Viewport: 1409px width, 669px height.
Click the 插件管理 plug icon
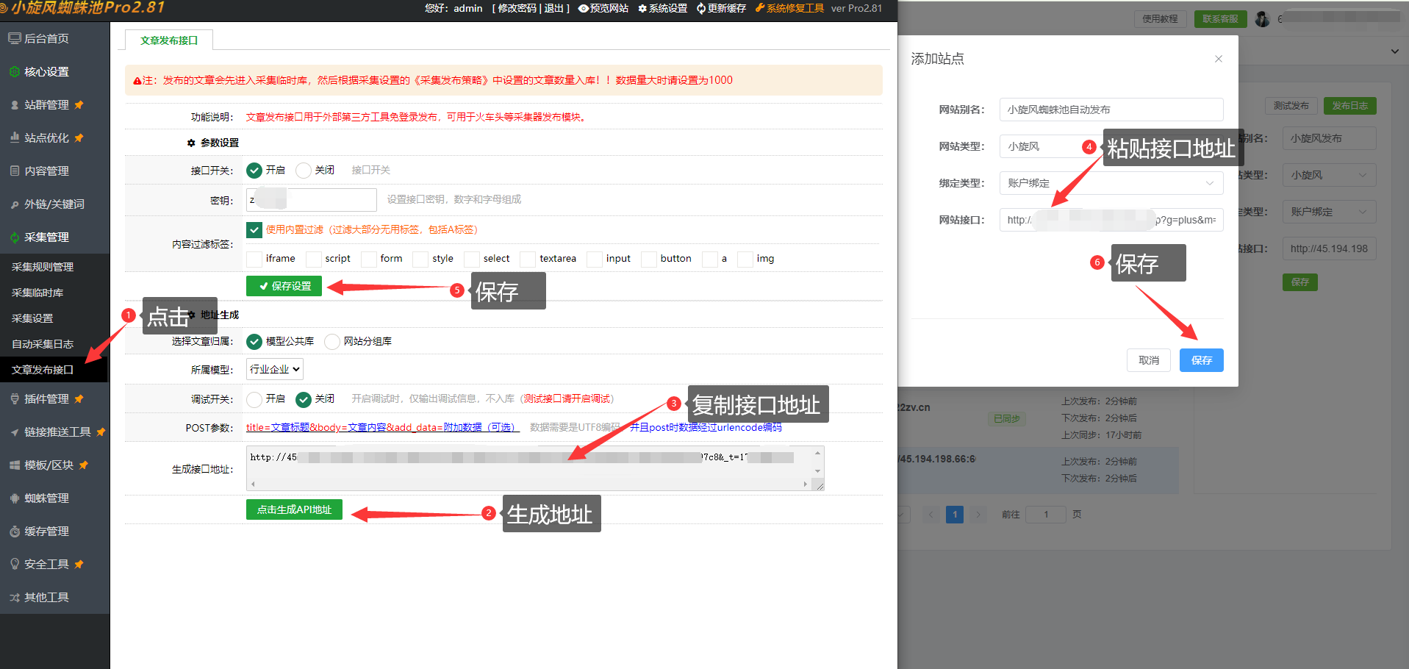[15, 398]
